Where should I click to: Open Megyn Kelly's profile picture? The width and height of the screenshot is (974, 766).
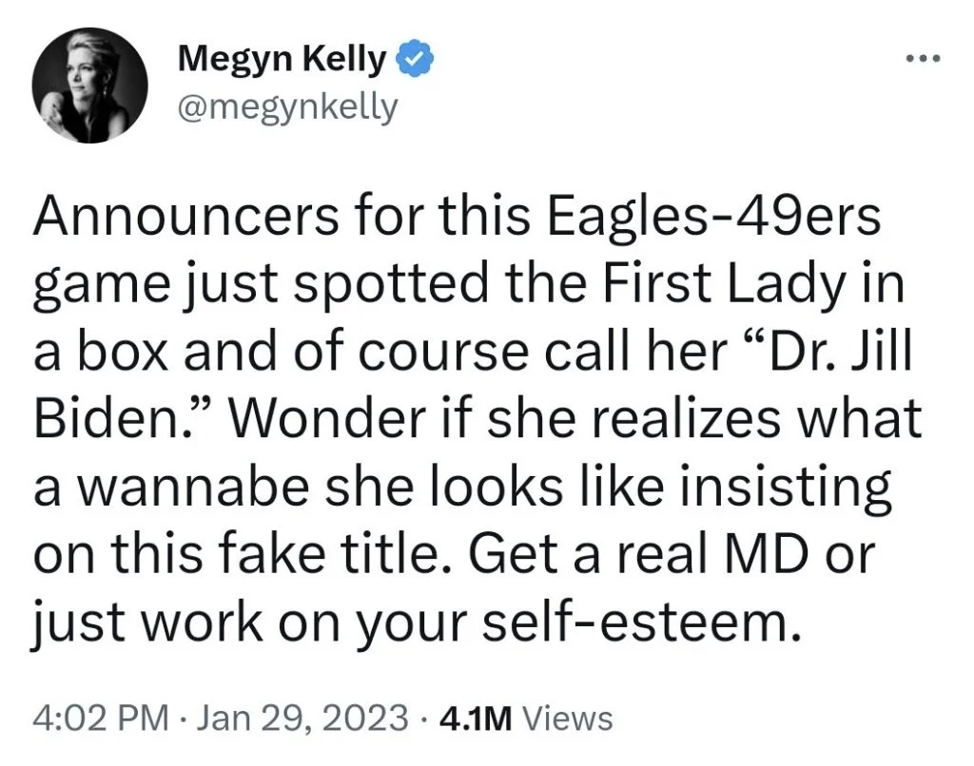click(91, 87)
